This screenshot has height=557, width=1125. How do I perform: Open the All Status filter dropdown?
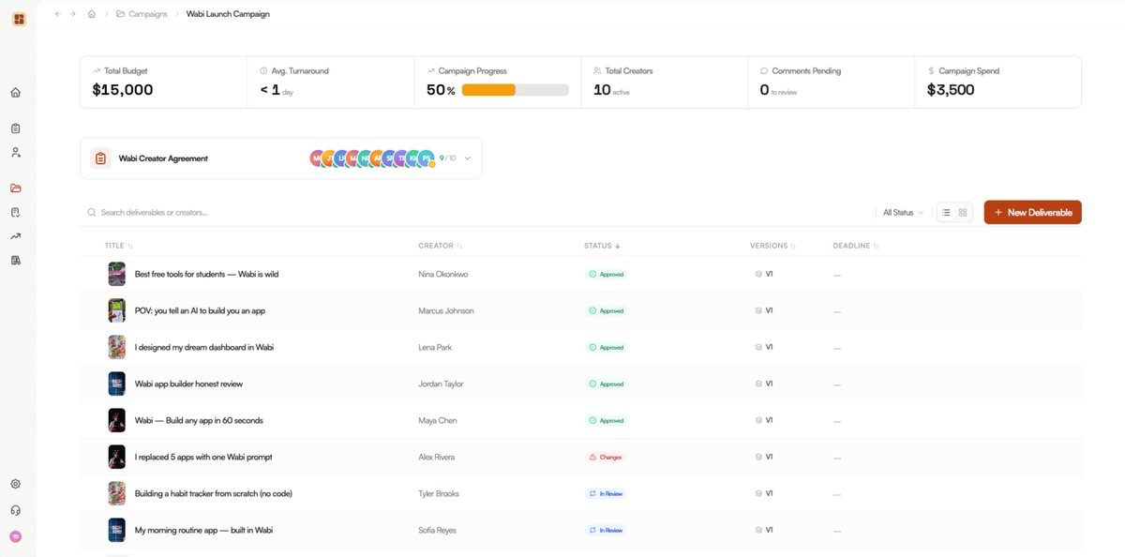point(903,213)
